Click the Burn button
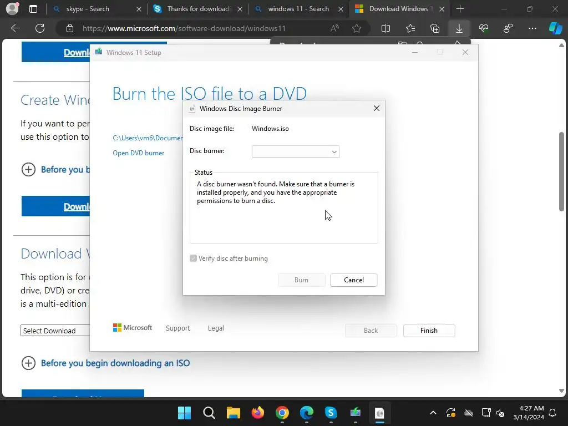 point(301,280)
